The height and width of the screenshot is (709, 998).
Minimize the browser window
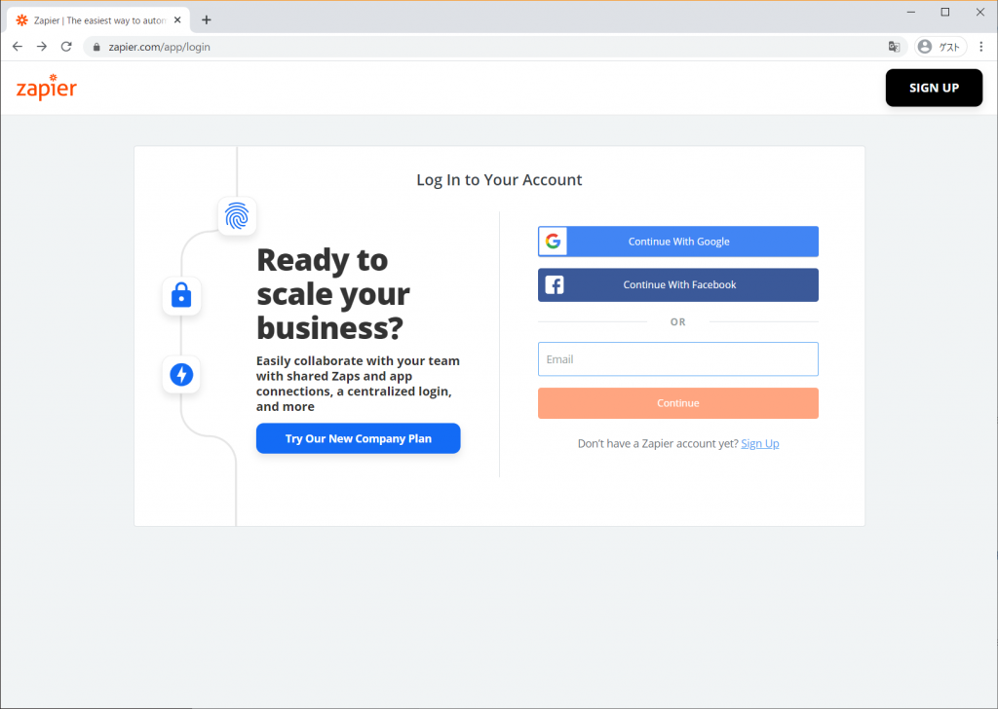(x=911, y=12)
